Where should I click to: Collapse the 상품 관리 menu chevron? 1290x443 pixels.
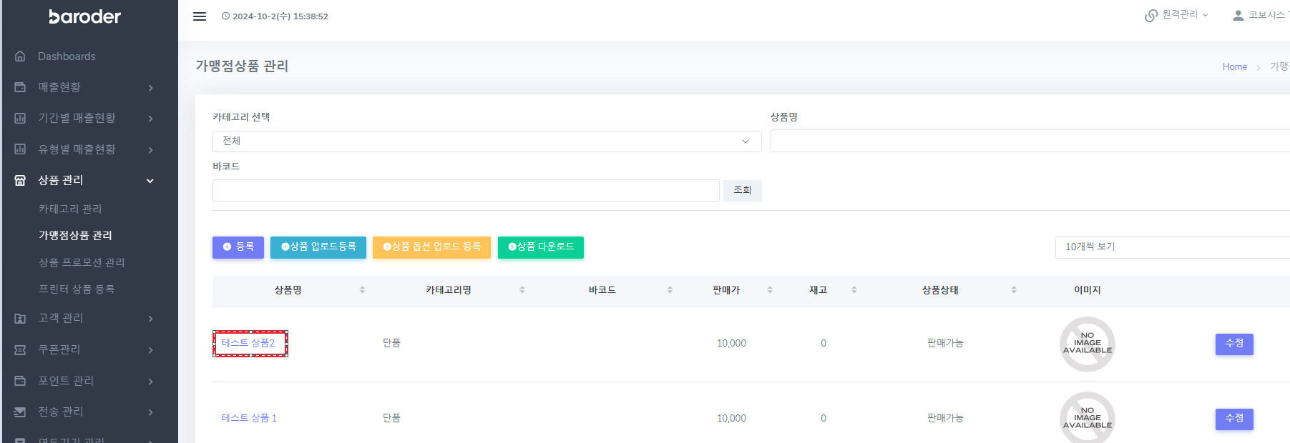click(x=150, y=181)
